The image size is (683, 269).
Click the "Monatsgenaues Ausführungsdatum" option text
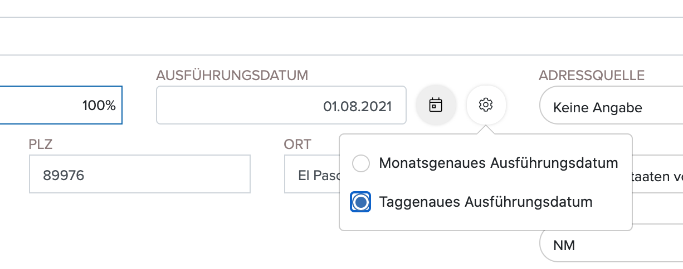click(x=499, y=163)
